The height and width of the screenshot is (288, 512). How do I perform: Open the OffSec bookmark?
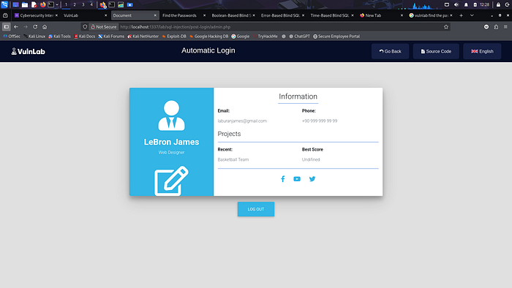coord(12,37)
